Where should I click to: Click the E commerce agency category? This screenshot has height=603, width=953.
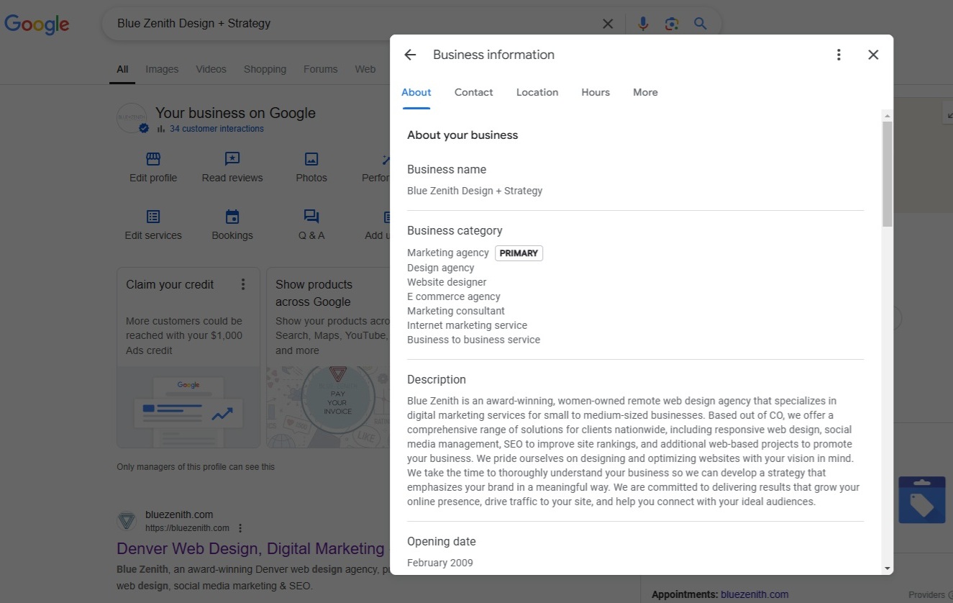click(x=454, y=296)
